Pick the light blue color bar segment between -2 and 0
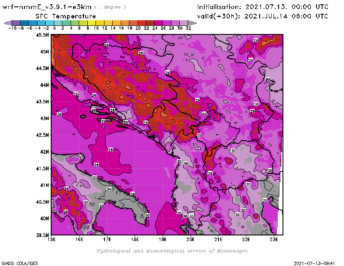 [50, 23]
